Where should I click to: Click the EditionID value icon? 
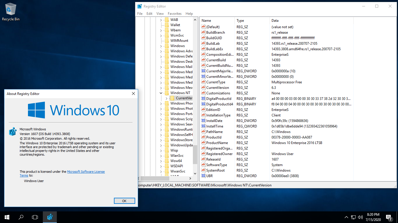[x=203, y=110]
